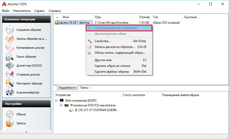Select Запись дисков из образов... menu entry
Viewport: 229px width, 139px height.
pos(119,47)
